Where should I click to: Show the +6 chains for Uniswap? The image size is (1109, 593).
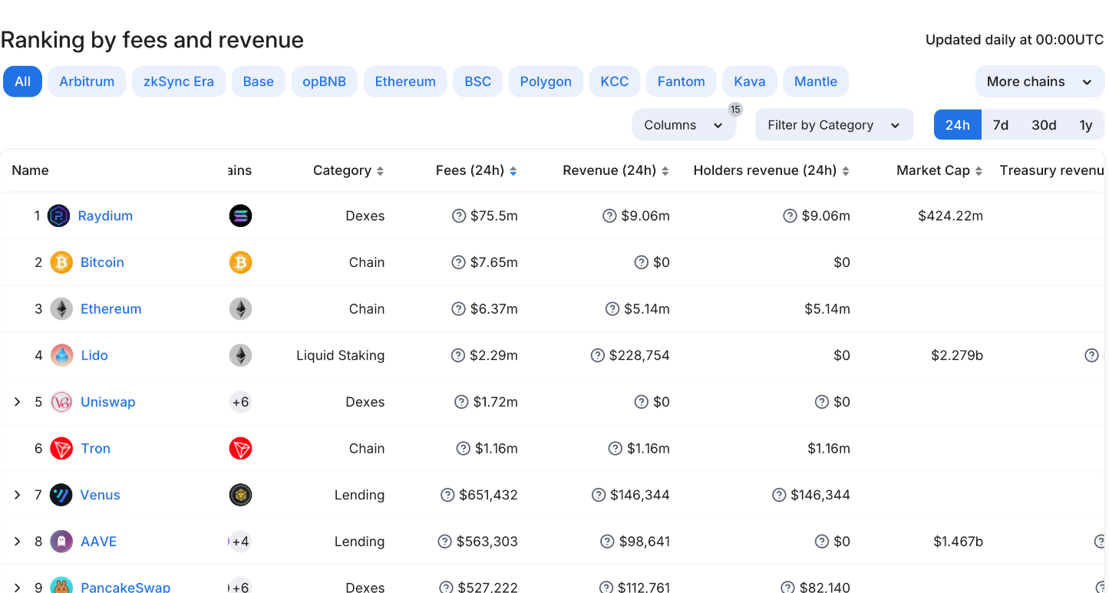click(x=240, y=402)
